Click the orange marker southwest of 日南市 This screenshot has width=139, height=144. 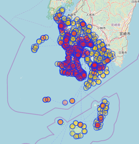[108, 60]
